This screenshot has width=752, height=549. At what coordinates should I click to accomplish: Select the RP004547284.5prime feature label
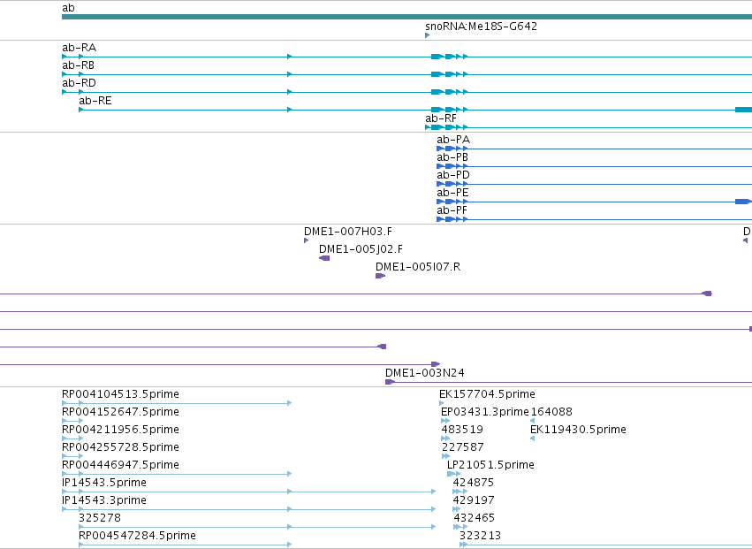[137, 536]
